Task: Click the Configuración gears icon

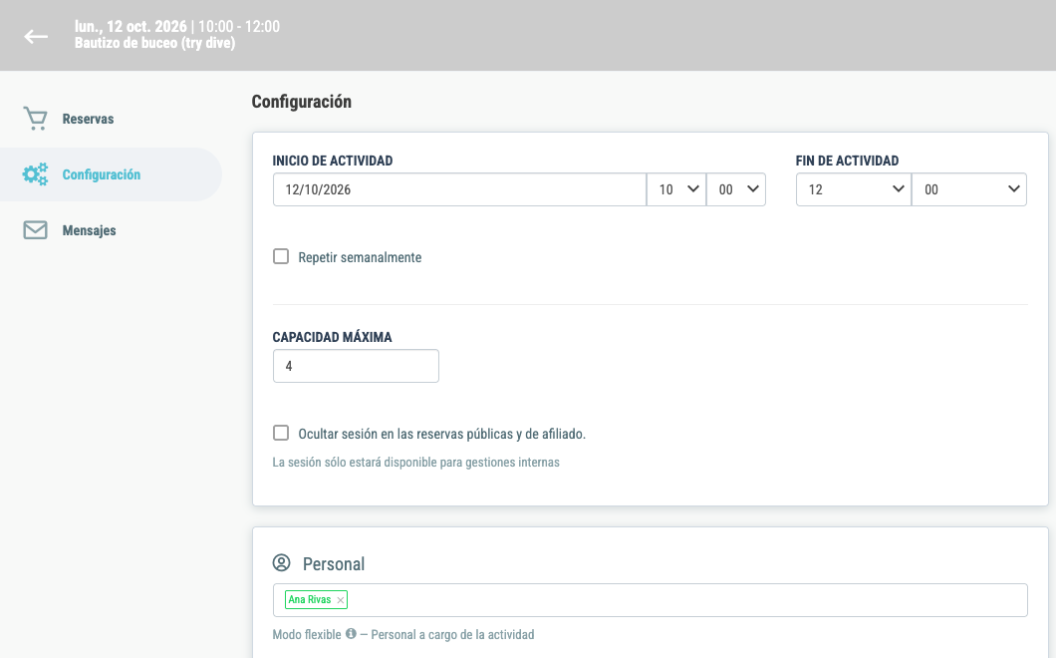Action: click(x=35, y=173)
